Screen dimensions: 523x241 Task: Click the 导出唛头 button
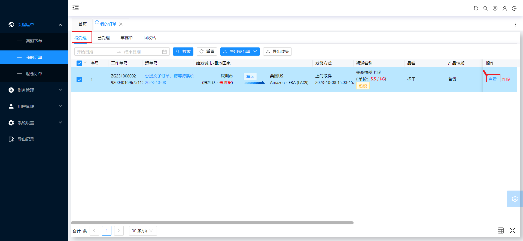pos(277,52)
